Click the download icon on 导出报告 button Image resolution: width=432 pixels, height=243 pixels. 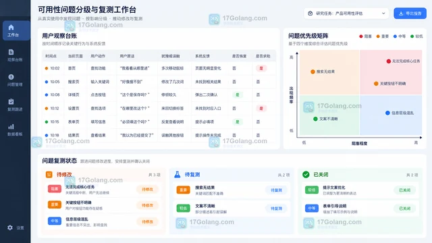pyautogui.click(x=401, y=13)
